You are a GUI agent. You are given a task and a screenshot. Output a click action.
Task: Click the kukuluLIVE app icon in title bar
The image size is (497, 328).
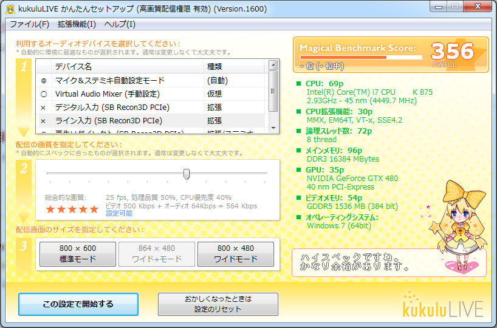[x=10, y=9]
